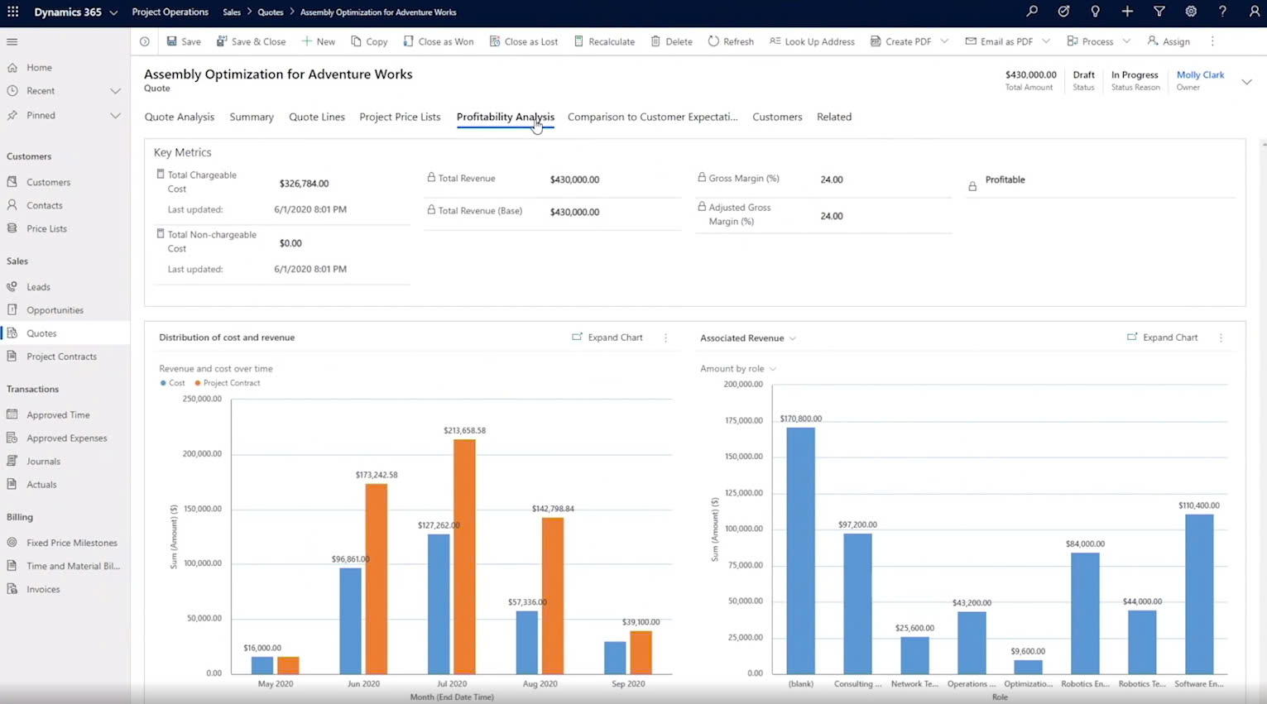Open more options for Distribution of cost chart
Viewport: 1267px width, 704px height.
(x=665, y=338)
